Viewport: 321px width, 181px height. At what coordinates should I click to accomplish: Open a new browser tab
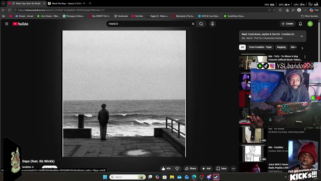coord(90,3)
